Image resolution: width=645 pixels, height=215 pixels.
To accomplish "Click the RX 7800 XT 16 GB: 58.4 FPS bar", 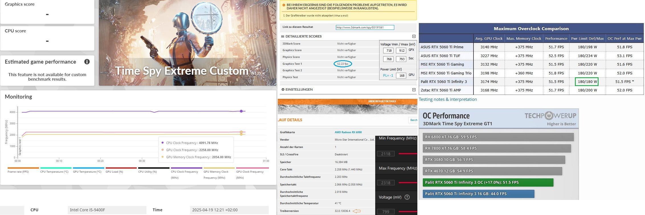I will click(497, 148).
